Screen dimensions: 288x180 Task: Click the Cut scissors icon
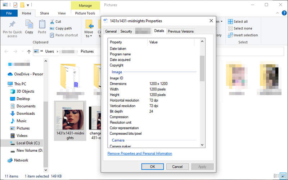click(x=52, y=22)
